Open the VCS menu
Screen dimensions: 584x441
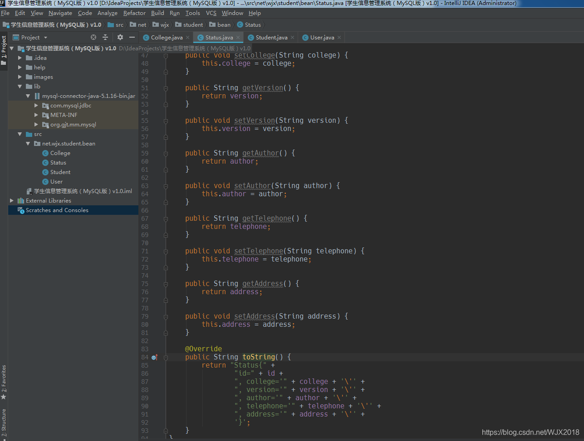(211, 13)
